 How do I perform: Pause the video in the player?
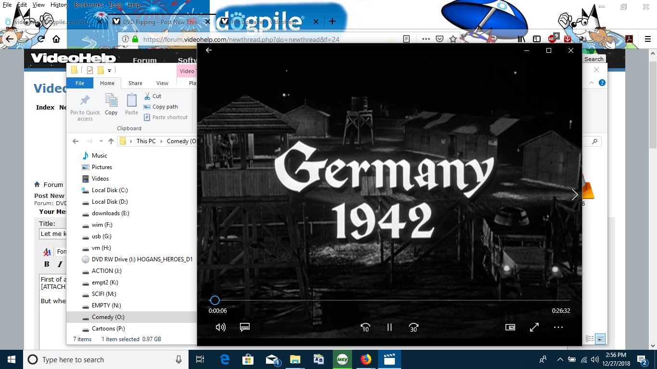[x=390, y=327]
